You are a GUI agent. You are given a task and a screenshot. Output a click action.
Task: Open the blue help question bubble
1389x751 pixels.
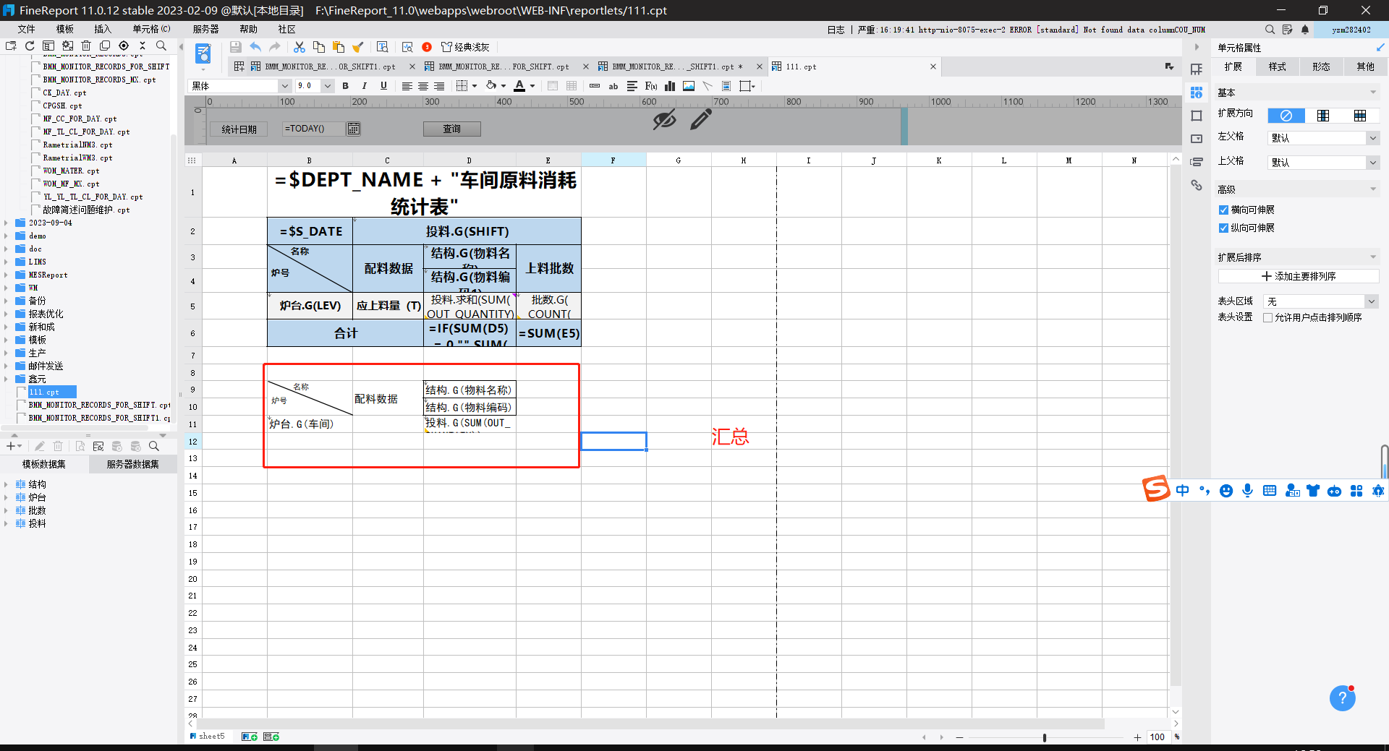[x=1342, y=698]
